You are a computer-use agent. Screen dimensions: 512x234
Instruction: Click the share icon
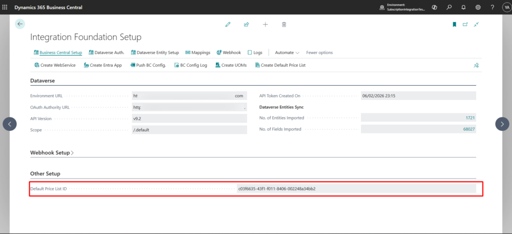(x=246, y=24)
